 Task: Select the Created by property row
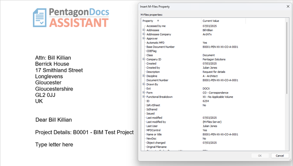point(153,68)
